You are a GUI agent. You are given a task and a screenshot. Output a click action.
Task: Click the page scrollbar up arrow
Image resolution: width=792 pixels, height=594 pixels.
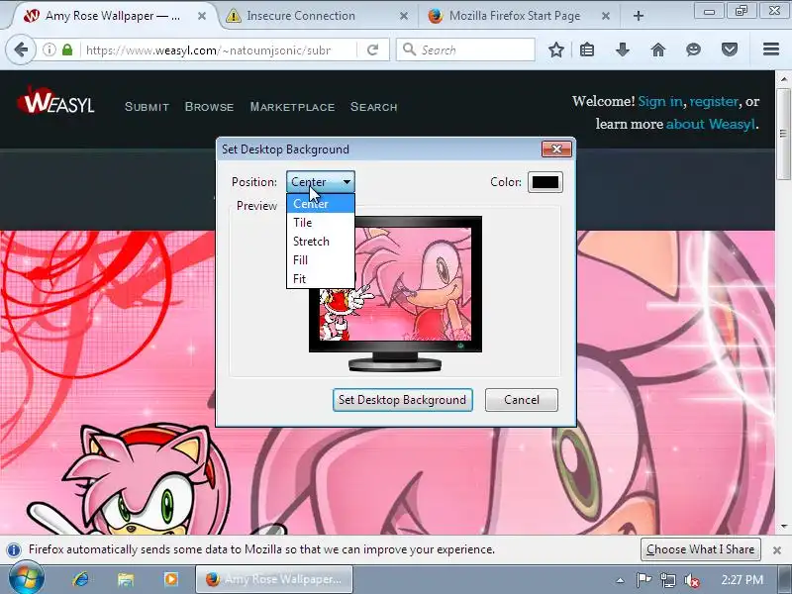tap(783, 79)
